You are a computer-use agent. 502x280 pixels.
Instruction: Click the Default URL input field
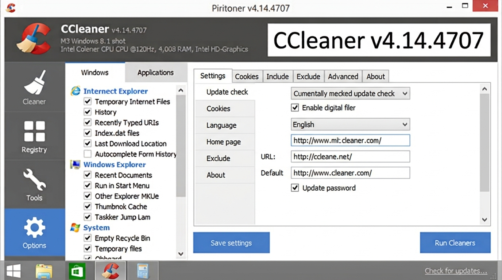pyautogui.click(x=350, y=173)
